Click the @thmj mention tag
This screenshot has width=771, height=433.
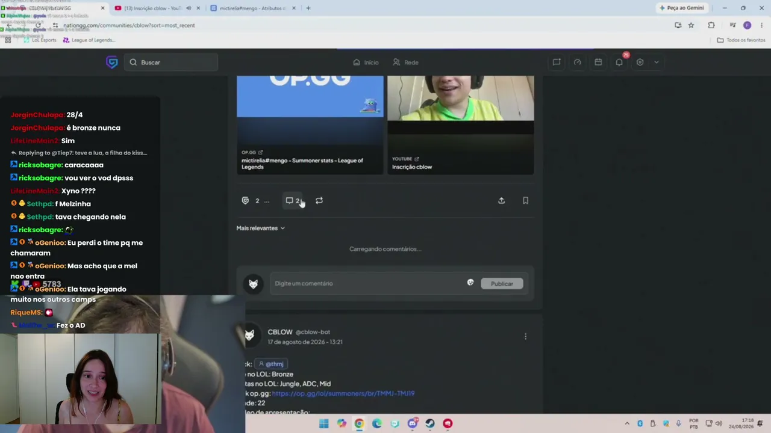tap(271, 364)
